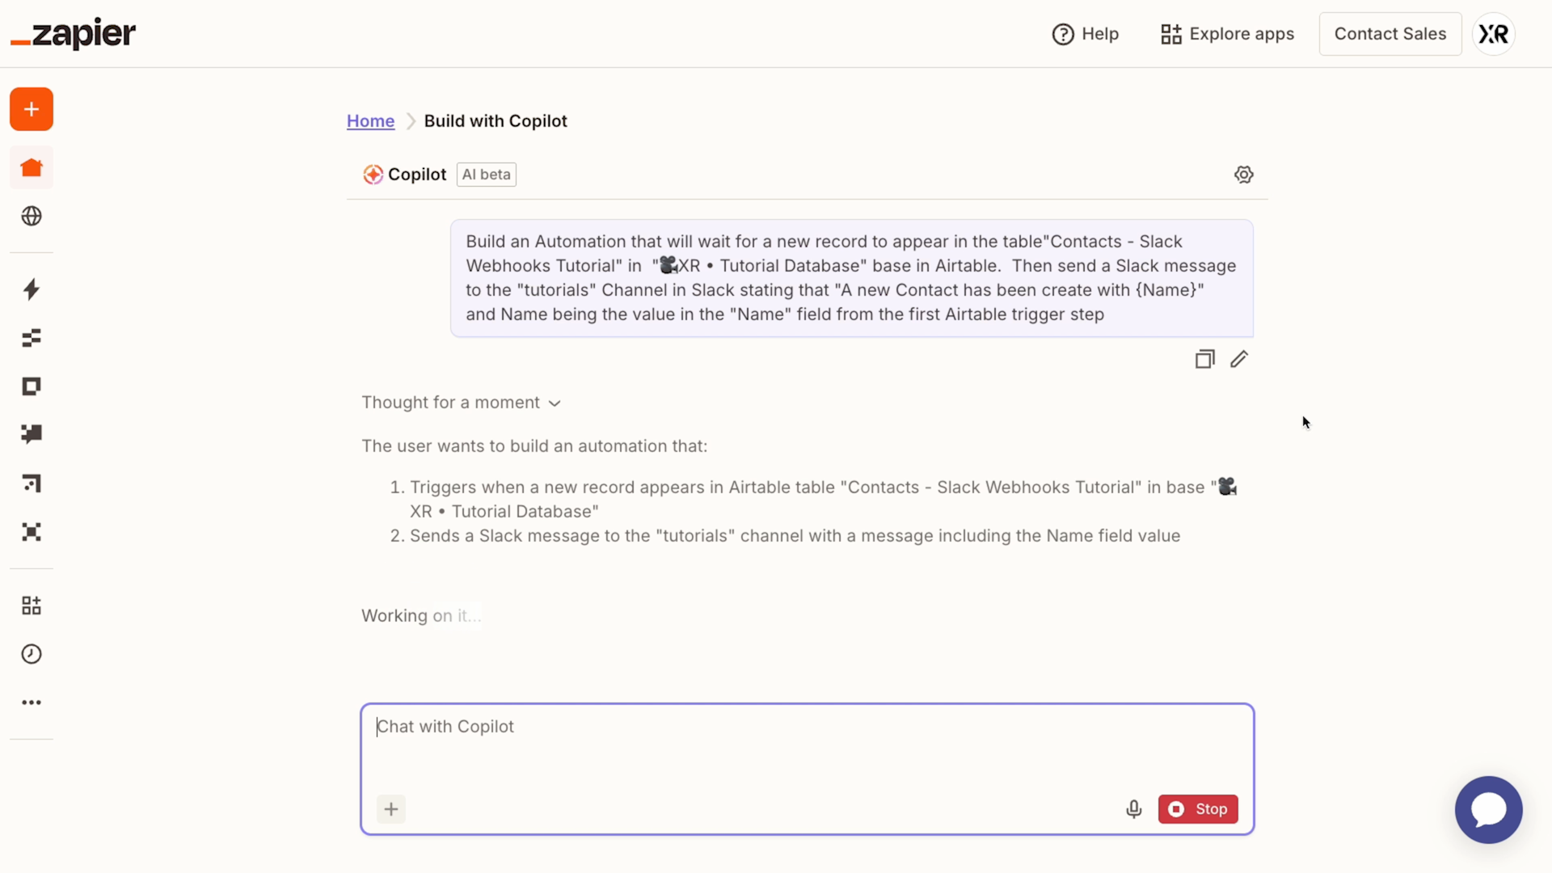View Zap History via the clock icon

[x=31, y=655]
